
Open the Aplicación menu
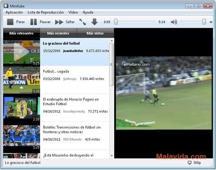[x=14, y=12]
